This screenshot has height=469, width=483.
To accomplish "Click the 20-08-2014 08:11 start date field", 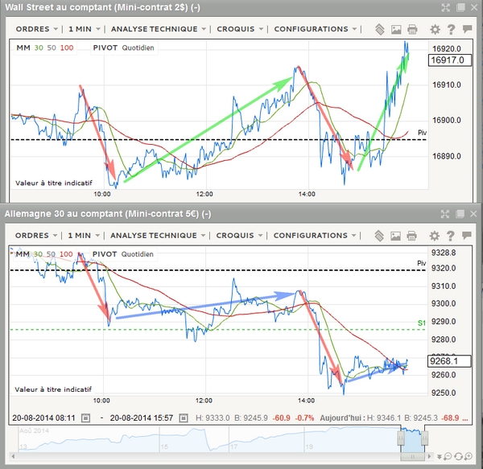I will coord(43,418).
